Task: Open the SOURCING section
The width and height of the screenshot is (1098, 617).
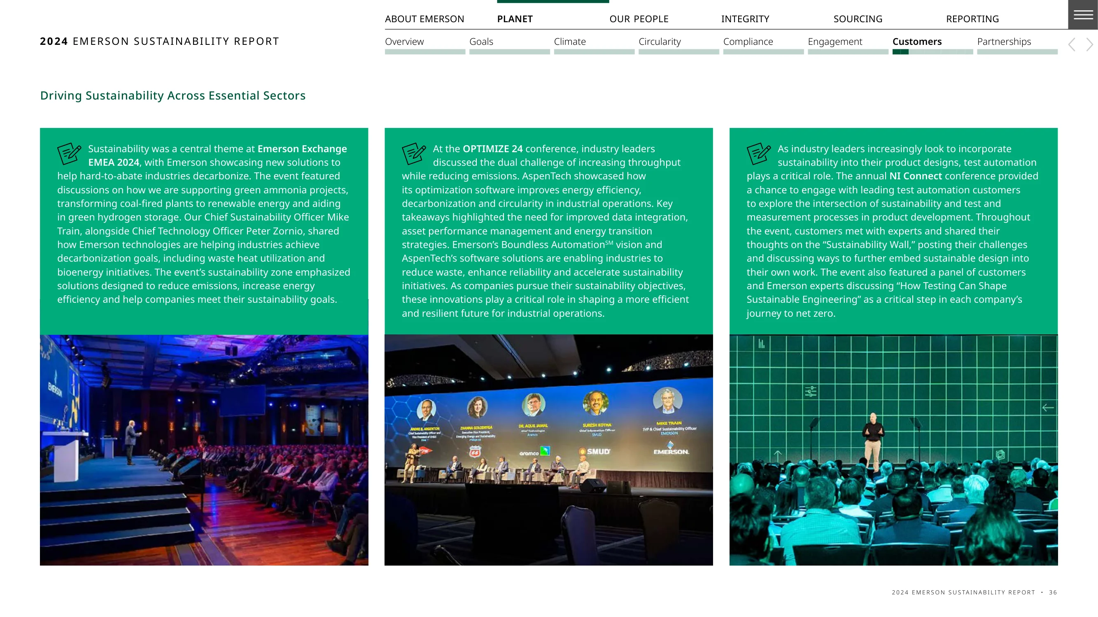Action: point(858,19)
